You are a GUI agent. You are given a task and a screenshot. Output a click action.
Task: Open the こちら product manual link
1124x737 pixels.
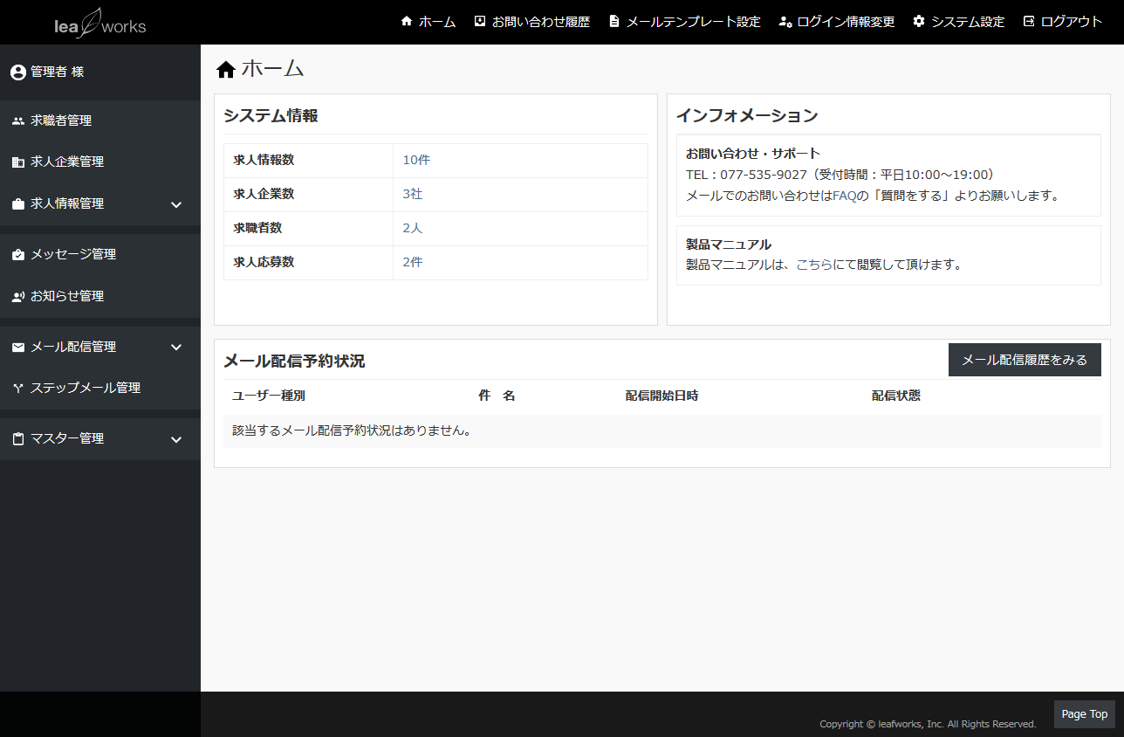click(x=815, y=265)
